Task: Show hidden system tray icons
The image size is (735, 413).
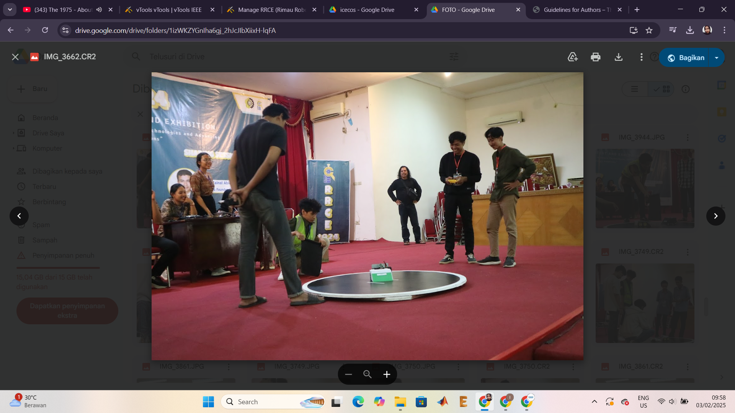Action: tap(594, 402)
